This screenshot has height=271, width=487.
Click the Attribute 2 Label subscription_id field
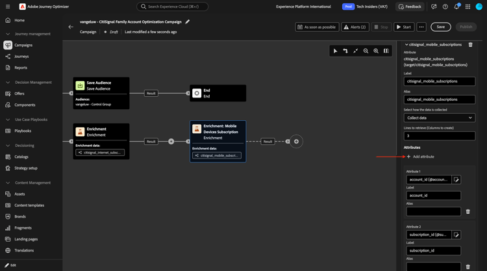coord(434,251)
